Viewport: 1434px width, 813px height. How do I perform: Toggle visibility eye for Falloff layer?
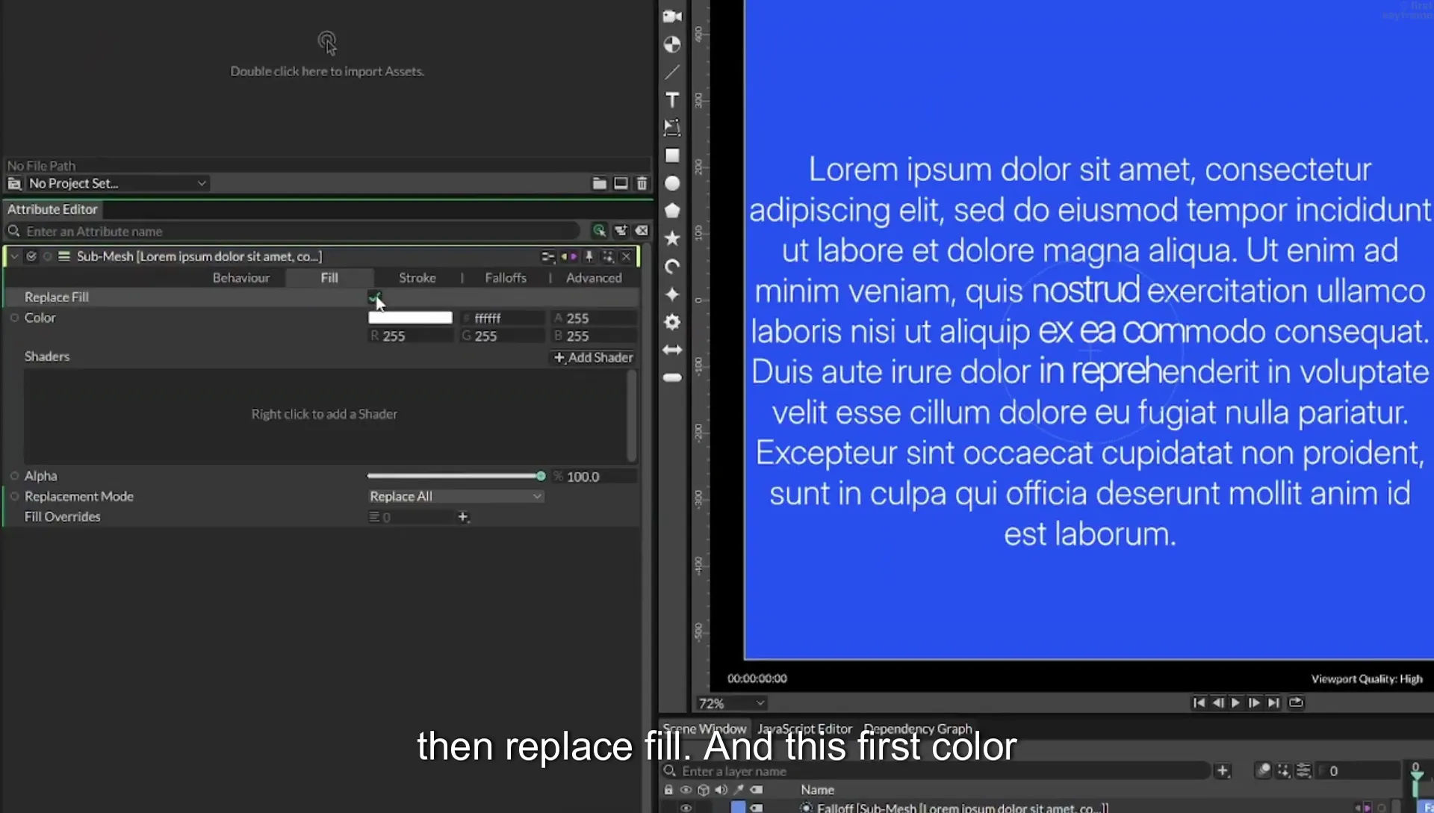[x=686, y=807]
